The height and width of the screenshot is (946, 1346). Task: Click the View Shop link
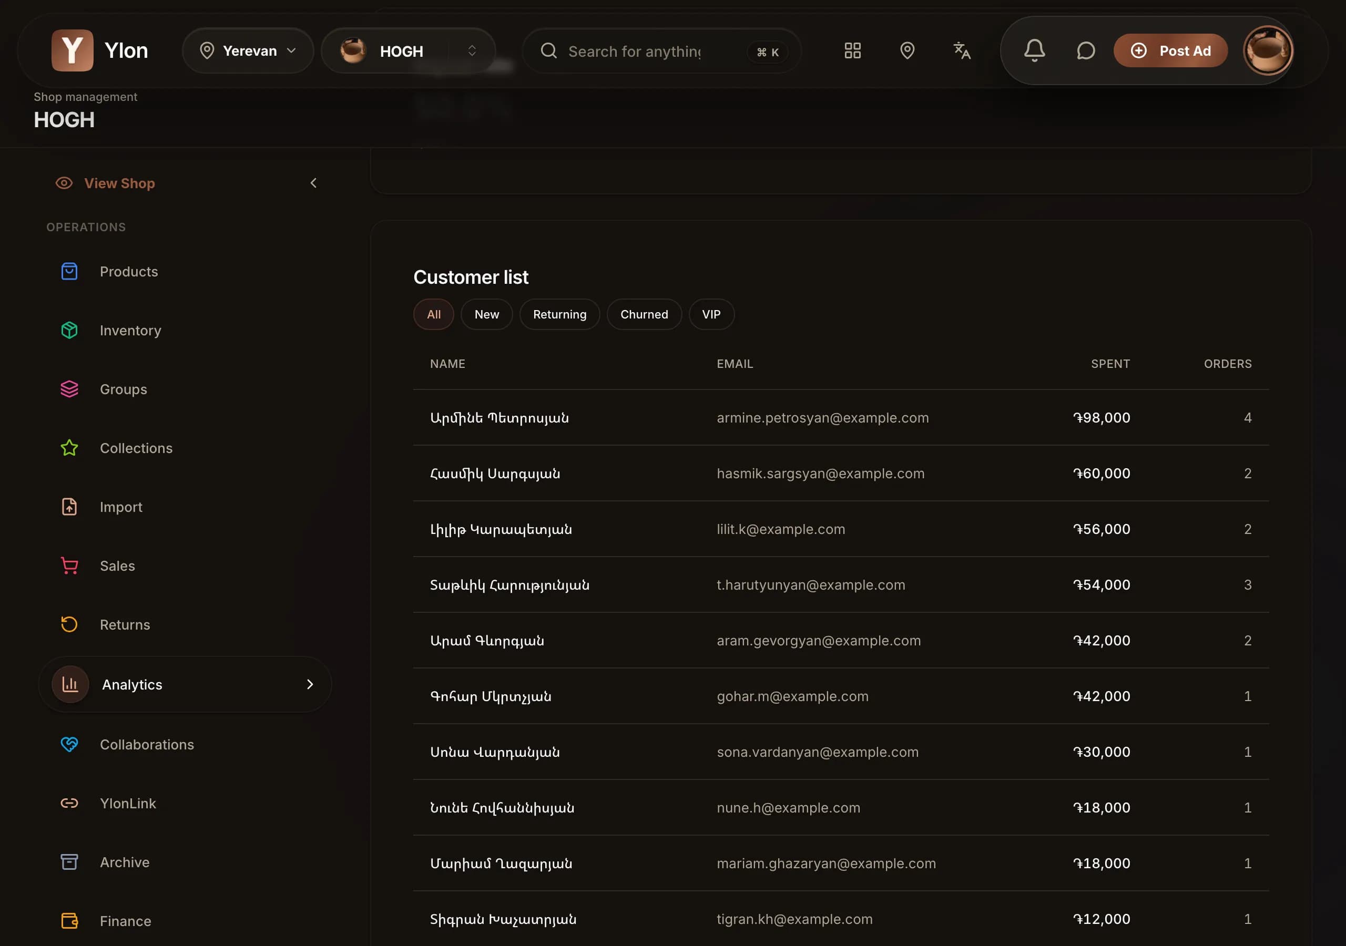106,183
